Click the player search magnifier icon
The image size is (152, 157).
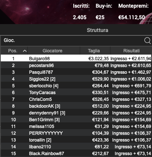147,41
